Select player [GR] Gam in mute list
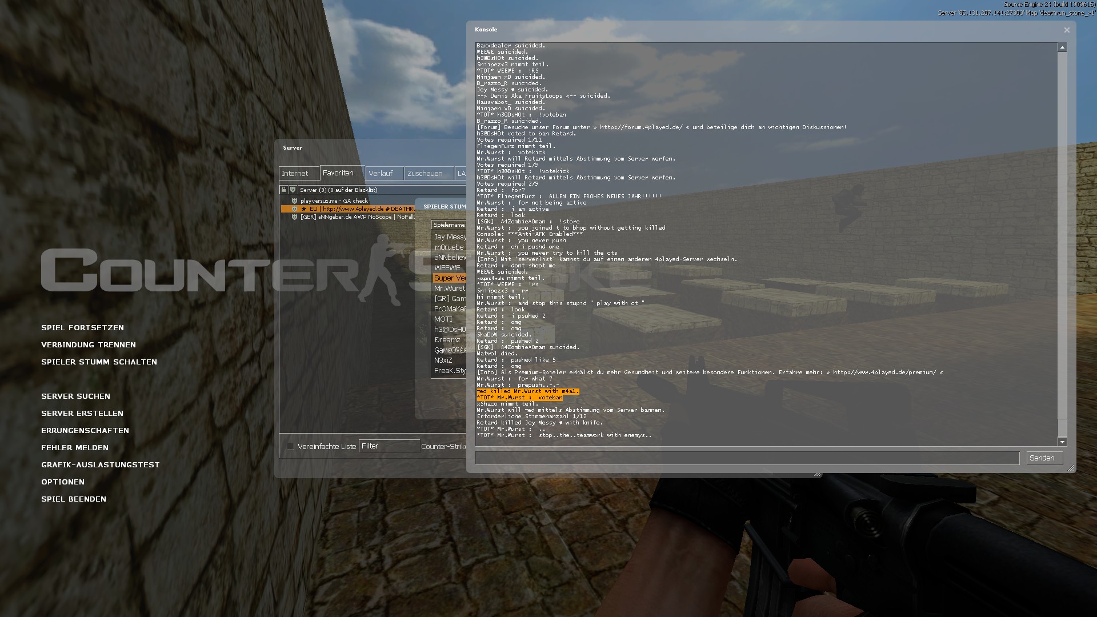 (450, 299)
